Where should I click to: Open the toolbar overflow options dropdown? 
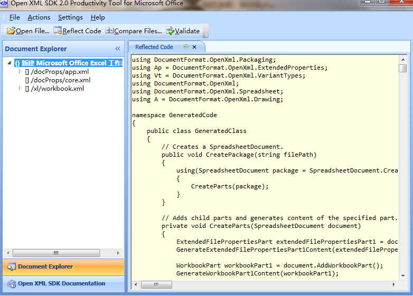pyautogui.click(x=205, y=34)
